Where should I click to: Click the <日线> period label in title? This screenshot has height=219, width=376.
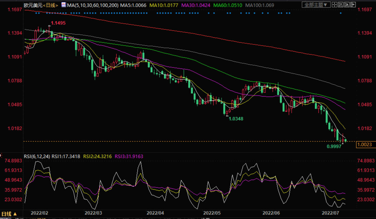coord(50,5)
